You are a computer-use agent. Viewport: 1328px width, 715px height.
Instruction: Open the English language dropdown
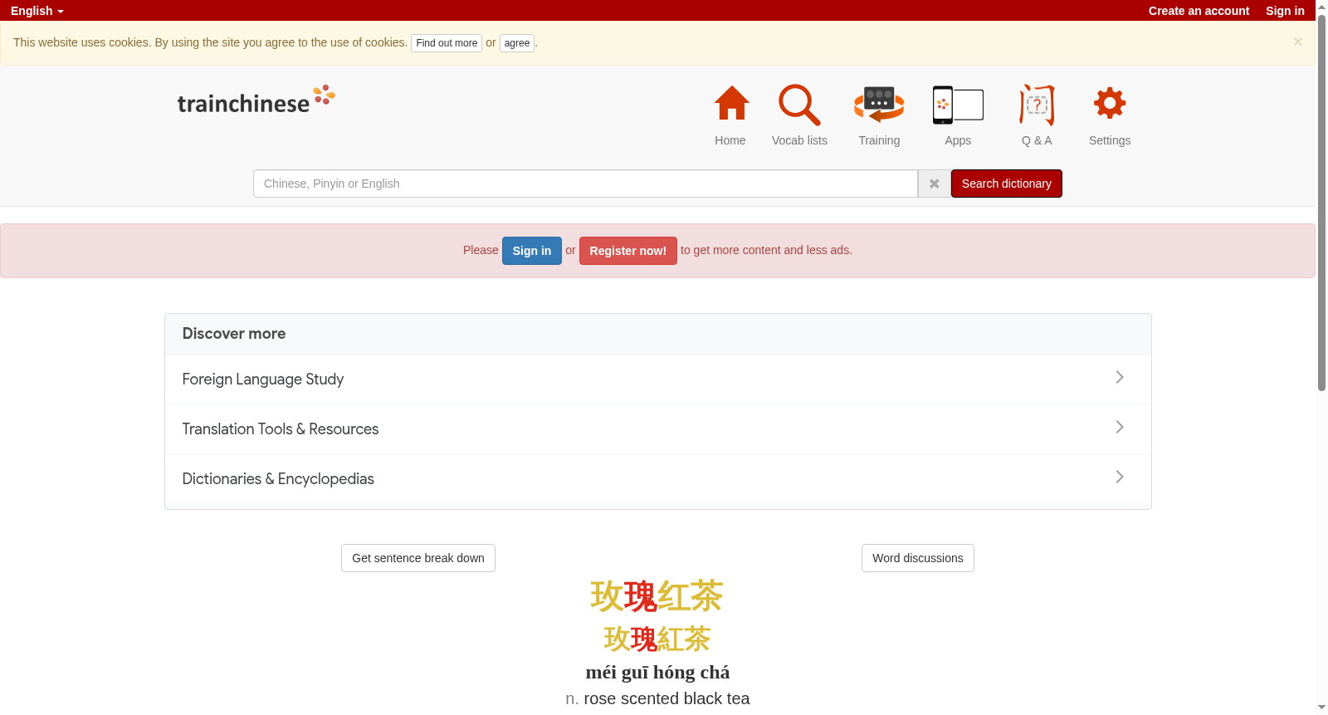point(37,11)
